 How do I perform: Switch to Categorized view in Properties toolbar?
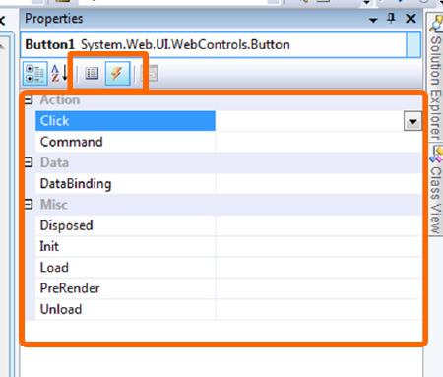click(35, 73)
